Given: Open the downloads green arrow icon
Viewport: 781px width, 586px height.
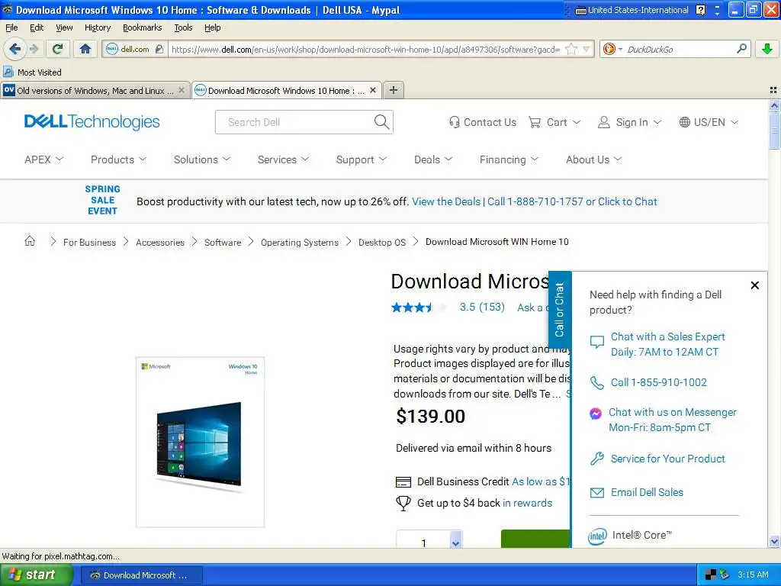Looking at the screenshot, I should [x=767, y=49].
